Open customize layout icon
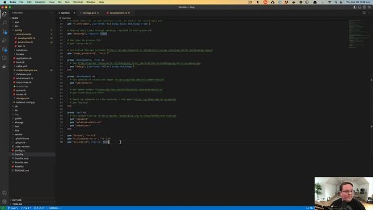The image size is (373, 210). click(x=369, y=7)
